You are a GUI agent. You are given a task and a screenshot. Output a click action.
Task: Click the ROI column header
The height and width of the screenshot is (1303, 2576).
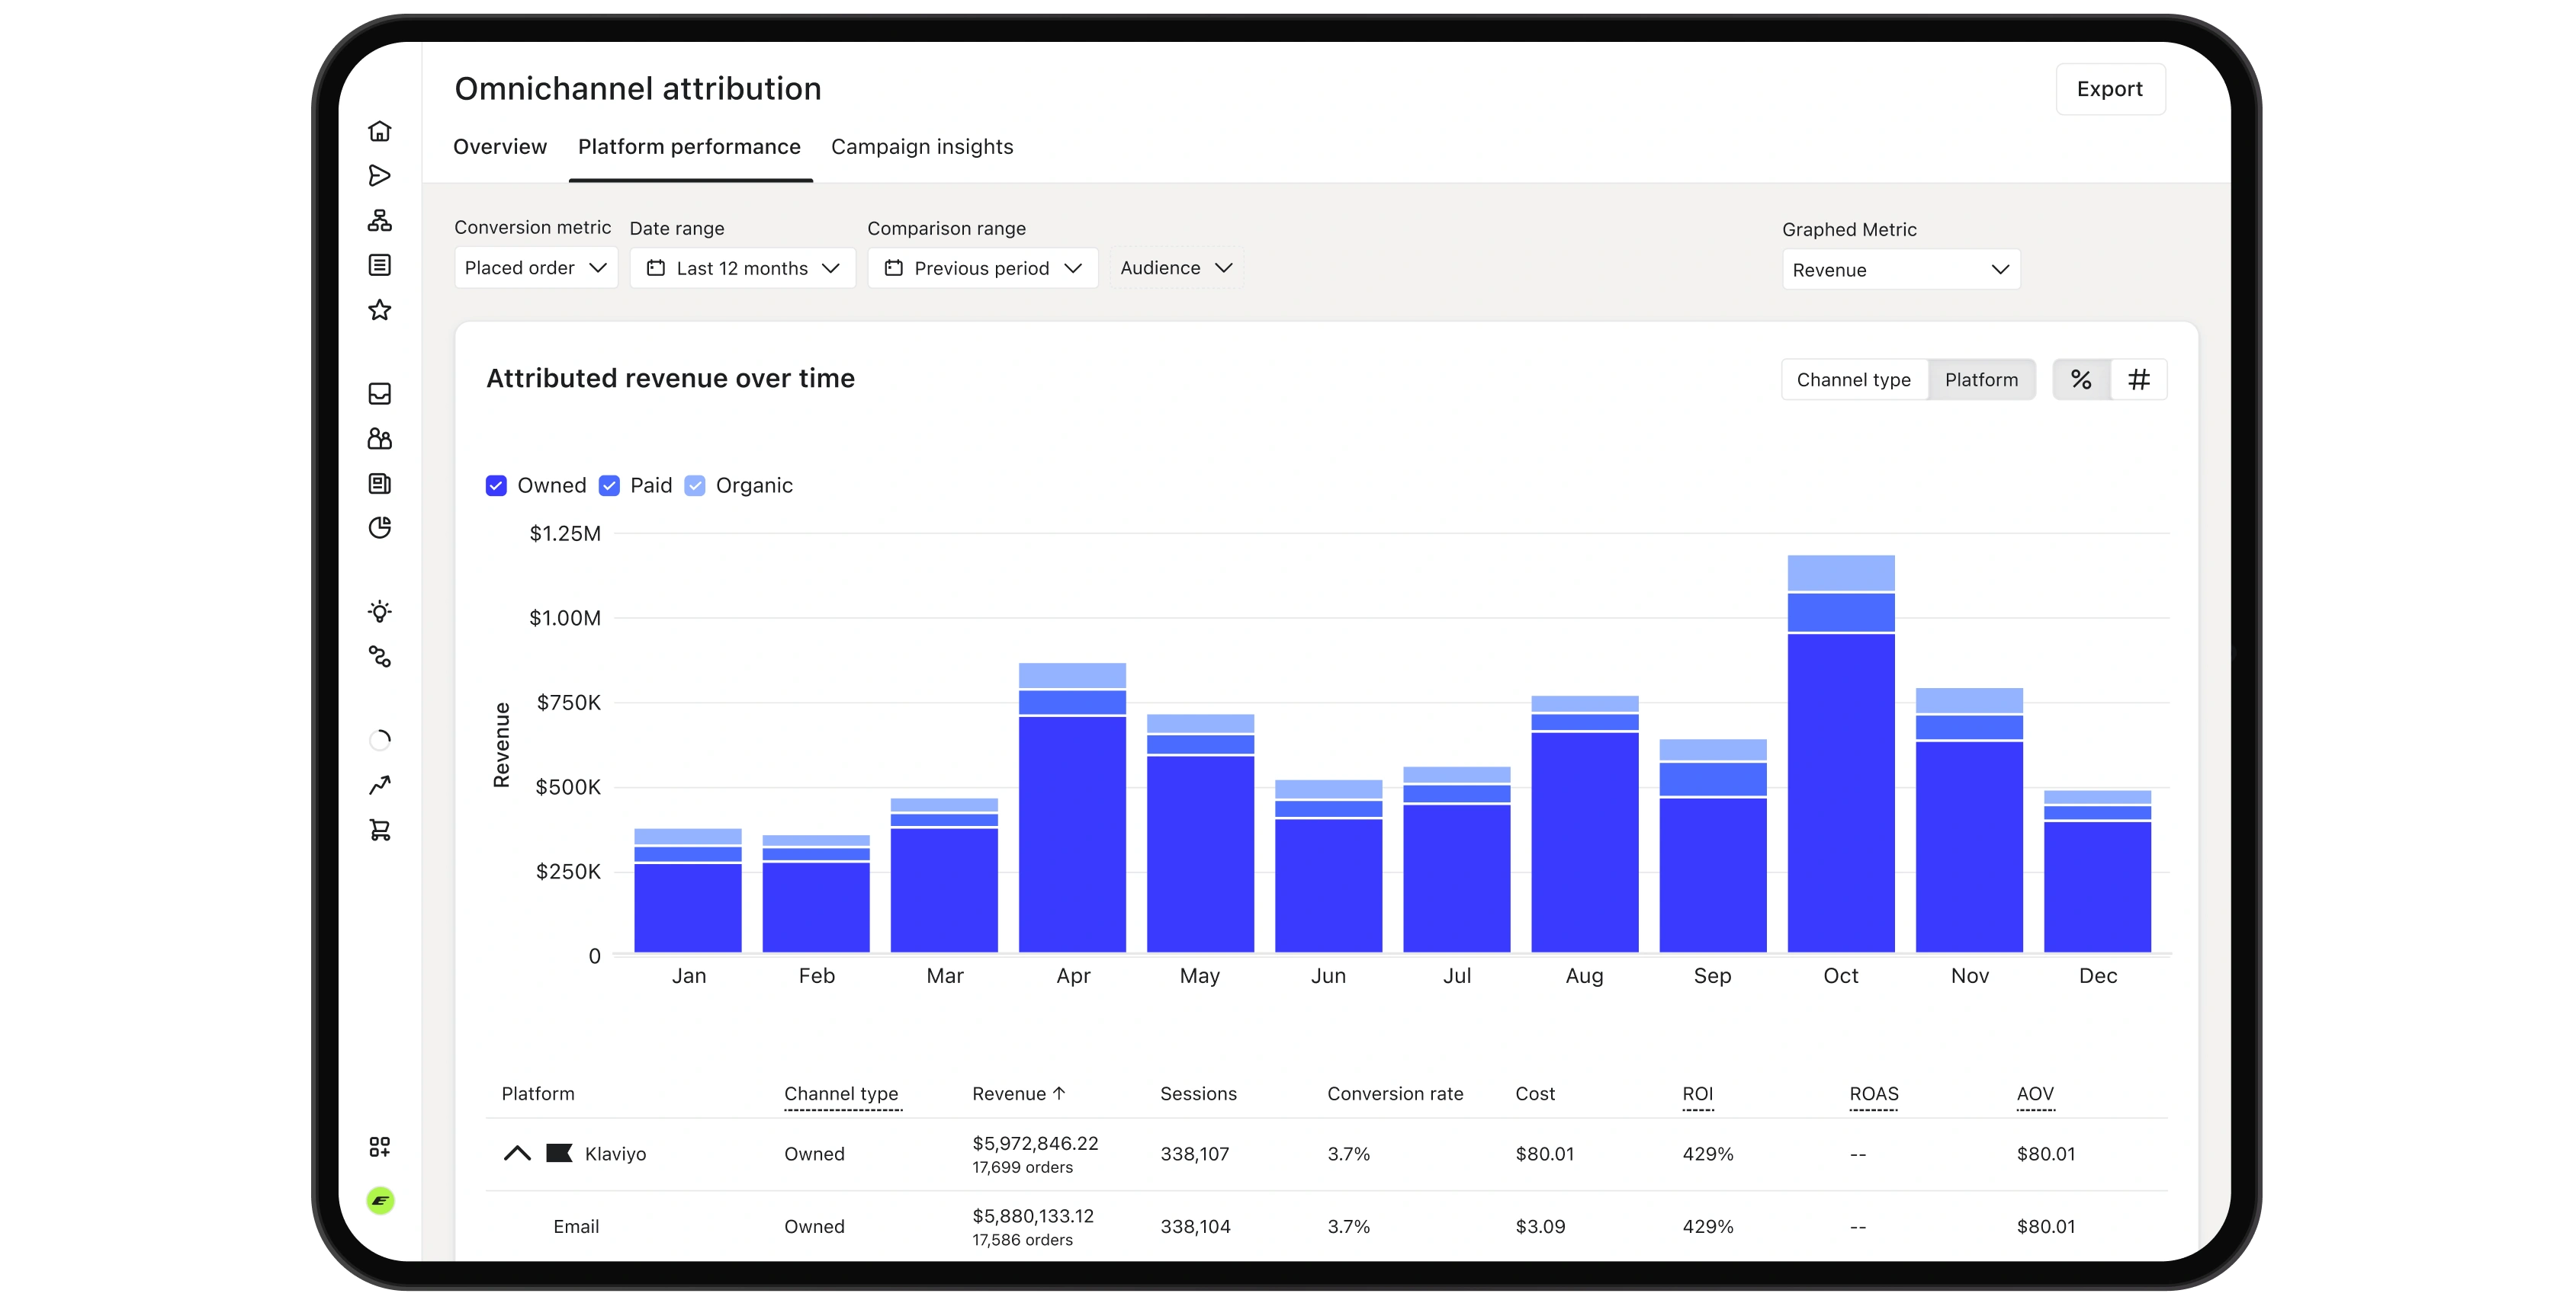(1698, 1093)
